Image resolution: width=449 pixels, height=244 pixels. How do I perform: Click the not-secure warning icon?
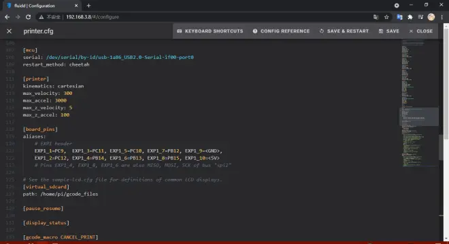click(41, 17)
